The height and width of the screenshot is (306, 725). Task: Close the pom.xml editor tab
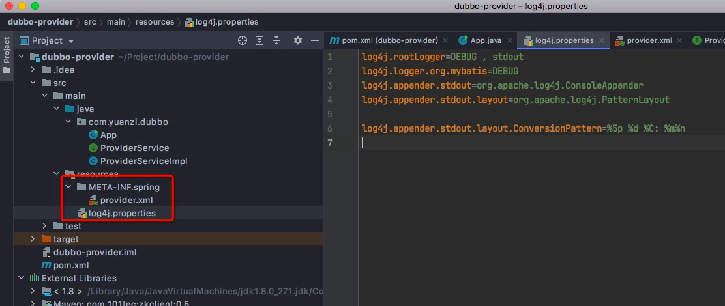coord(445,40)
